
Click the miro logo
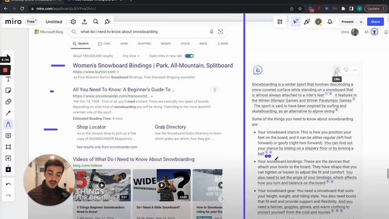click(13, 22)
